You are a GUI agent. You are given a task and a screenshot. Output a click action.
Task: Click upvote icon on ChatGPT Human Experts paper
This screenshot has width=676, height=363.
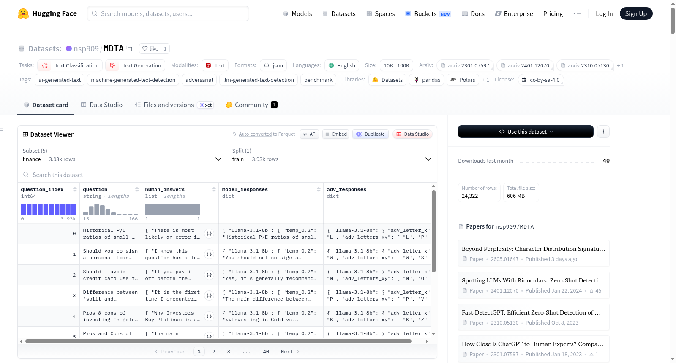coord(591,355)
